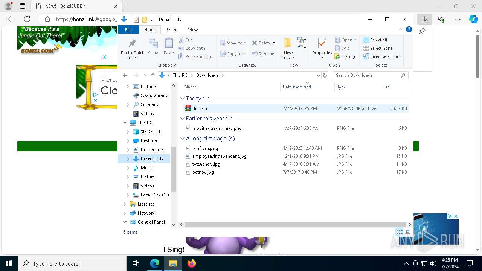This screenshot has height=271, width=482.
Task: Open the Delete dropdown arrow
Action: coord(274,43)
